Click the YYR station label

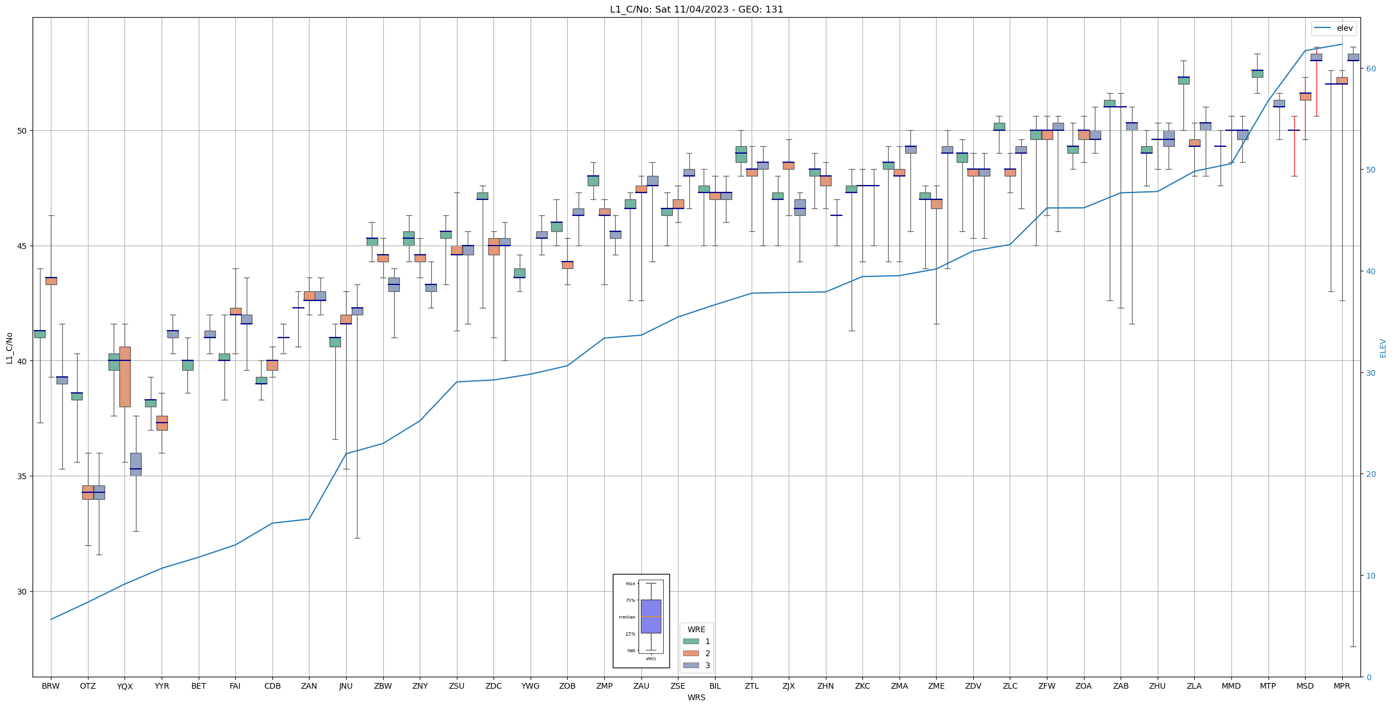(x=162, y=686)
